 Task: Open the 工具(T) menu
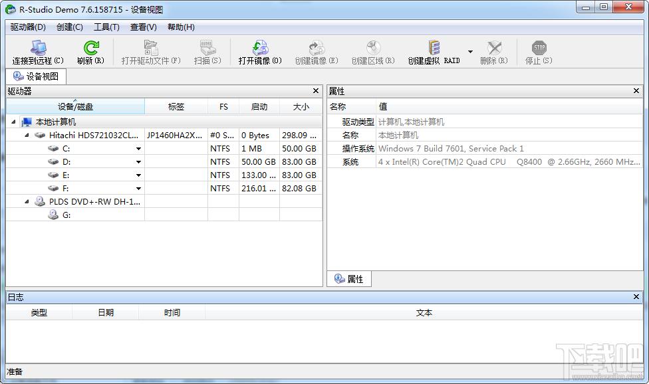106,27
